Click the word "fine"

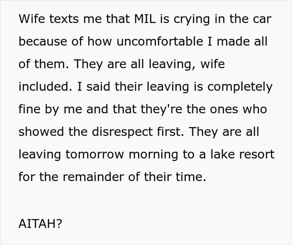click(x=30, y=109)
